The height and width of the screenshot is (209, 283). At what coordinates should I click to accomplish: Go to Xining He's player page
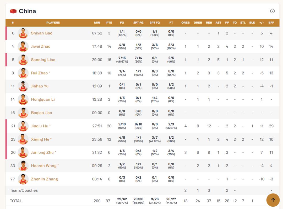point(40,139)
